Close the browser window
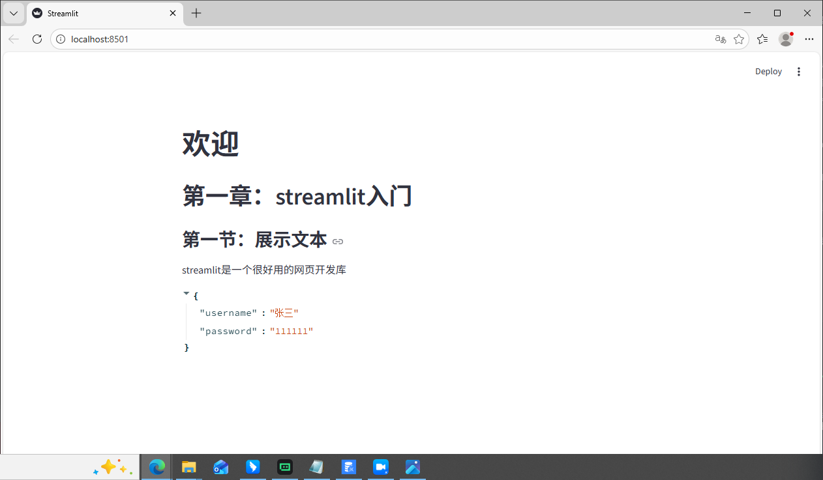Image resolution: width=823 pixels, height=480 pixels. point(807,13)
